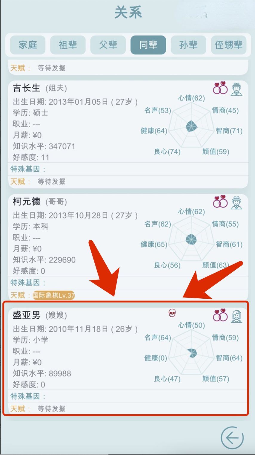
Task: Click the male avatar icon on 吉长生's card
Action: tap(236, 89)
